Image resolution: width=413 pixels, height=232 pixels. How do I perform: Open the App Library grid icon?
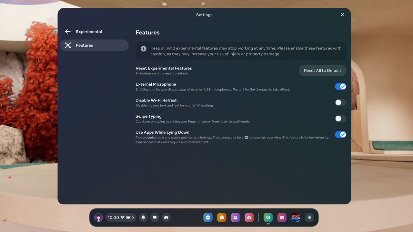[309, 217]
